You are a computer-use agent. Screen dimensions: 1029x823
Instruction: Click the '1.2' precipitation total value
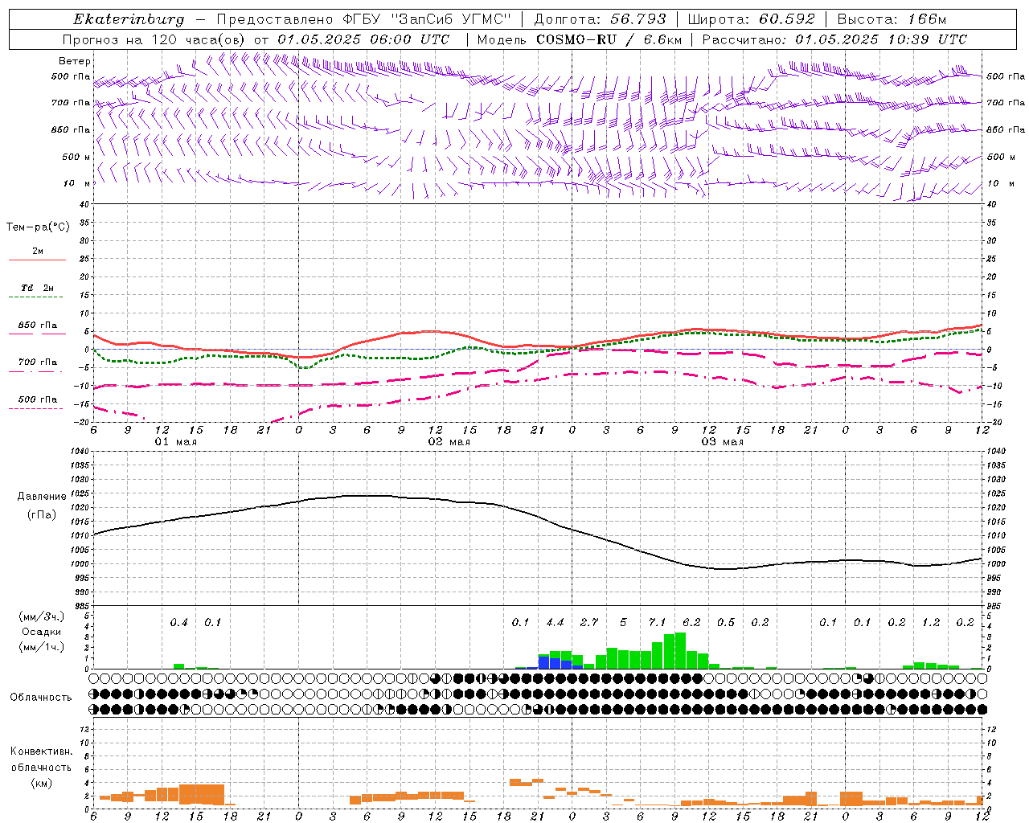click(x=931, y=622)
